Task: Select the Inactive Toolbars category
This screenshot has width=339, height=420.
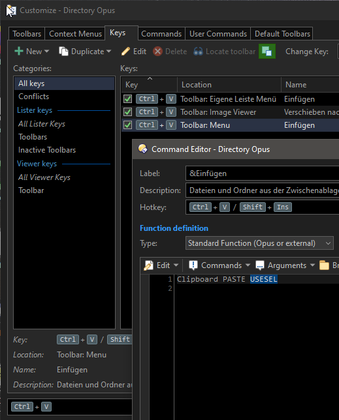Action: click(x=65, y=150)
